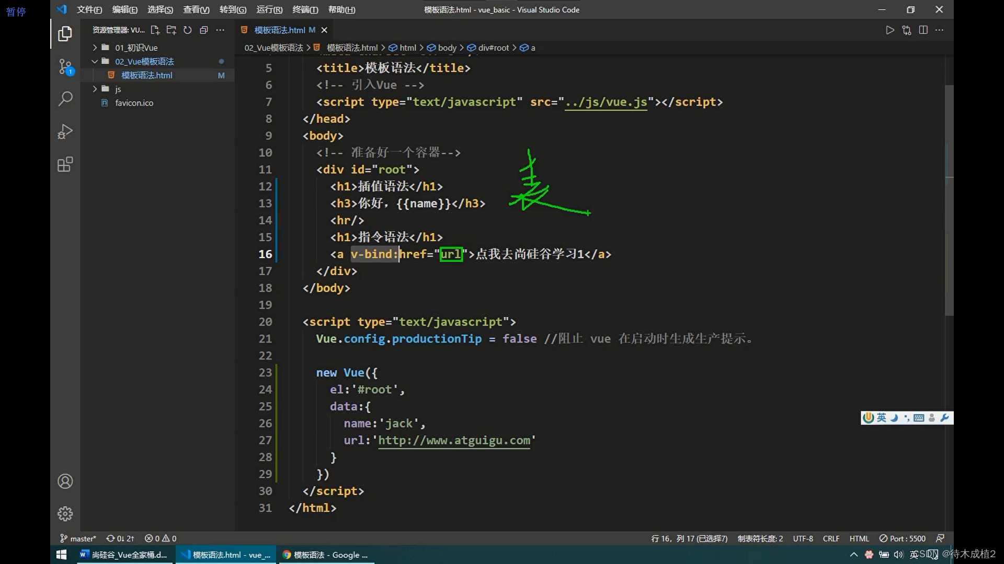
Task: Close the 模板语法.html editor tab
Action: (x=324, y=30)
